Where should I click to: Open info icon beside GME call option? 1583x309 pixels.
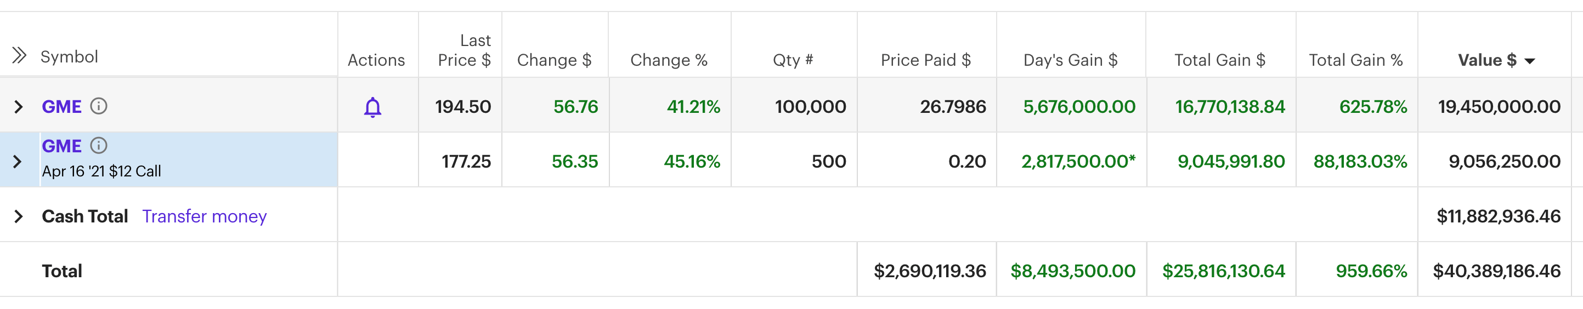[98, 146]
